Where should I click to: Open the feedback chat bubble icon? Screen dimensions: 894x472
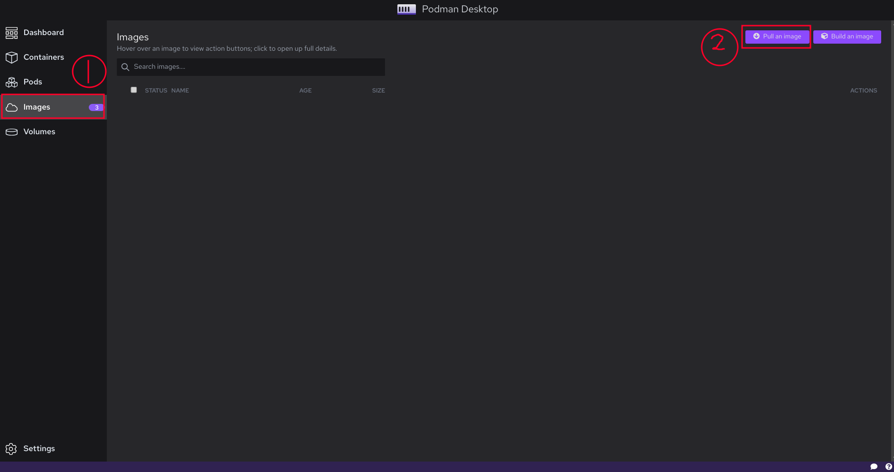coord(874,467)
